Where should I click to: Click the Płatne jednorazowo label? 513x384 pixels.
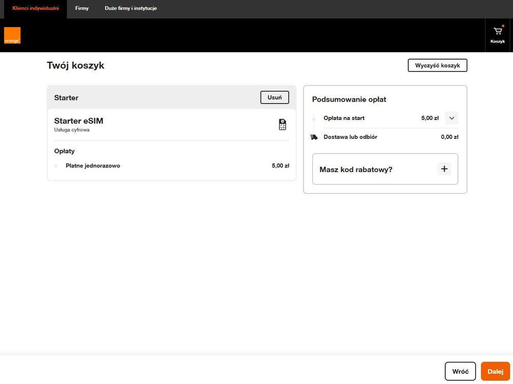(x=93, y=165)
